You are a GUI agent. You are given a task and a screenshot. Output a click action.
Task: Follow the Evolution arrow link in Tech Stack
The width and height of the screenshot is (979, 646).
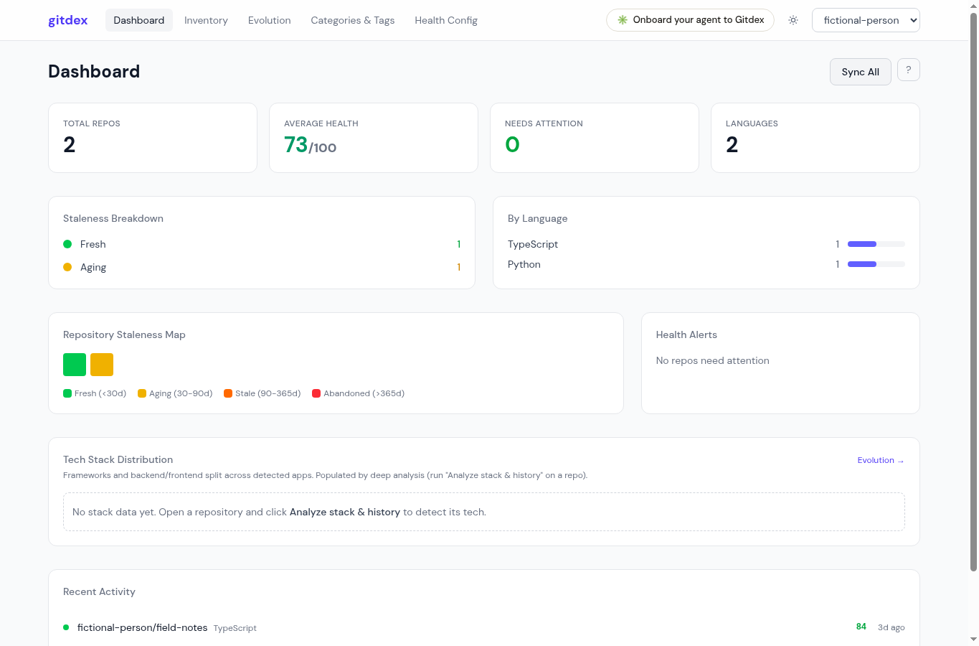(881, 460)
